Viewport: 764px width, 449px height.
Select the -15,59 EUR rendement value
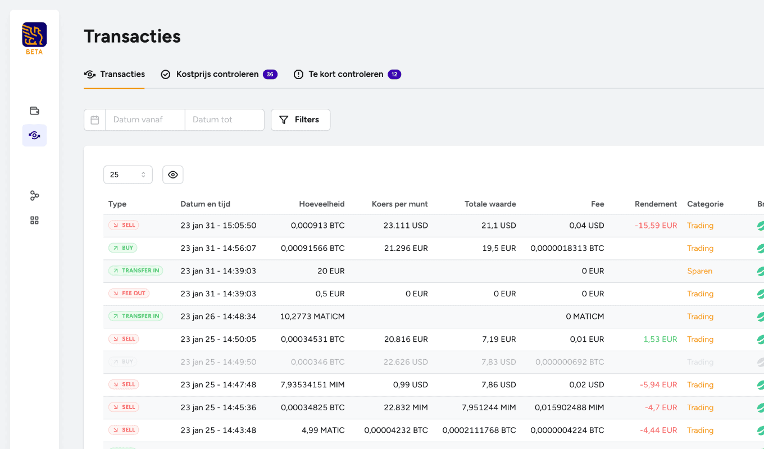coord(656,226)
